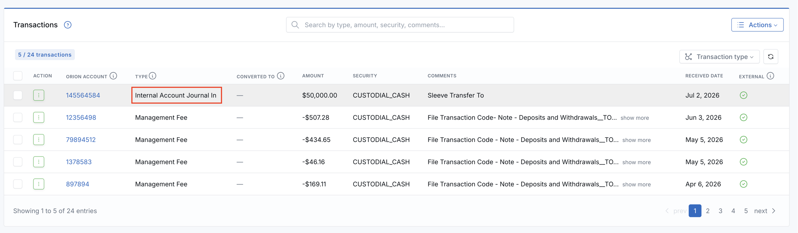Click the -$169.11 amount cell

(314, 184)
